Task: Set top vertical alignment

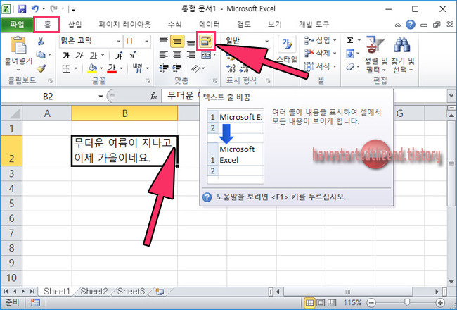Action: coord(164,41)
